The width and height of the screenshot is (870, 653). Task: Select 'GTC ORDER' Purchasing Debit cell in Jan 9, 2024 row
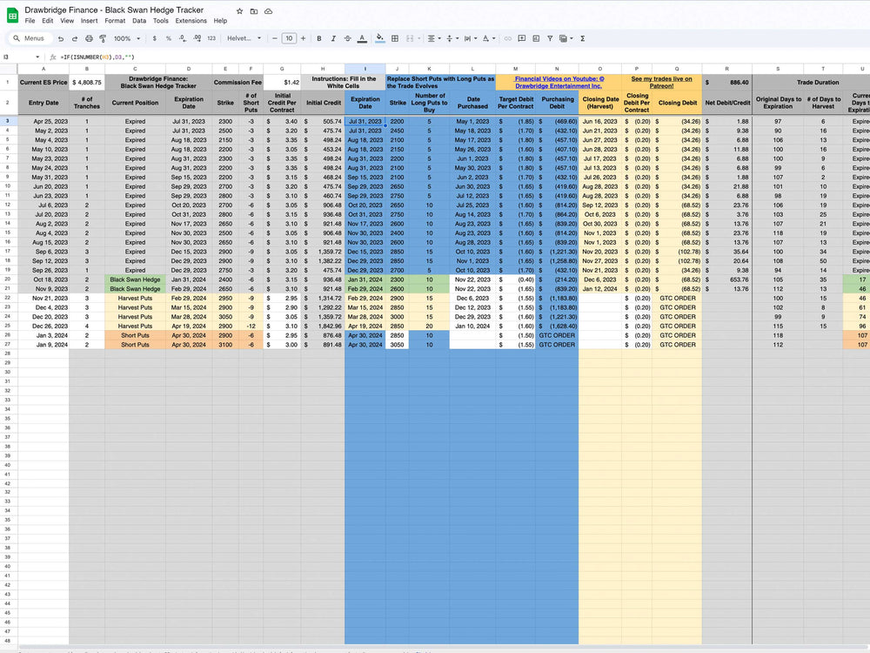click(x=557, y=345)
